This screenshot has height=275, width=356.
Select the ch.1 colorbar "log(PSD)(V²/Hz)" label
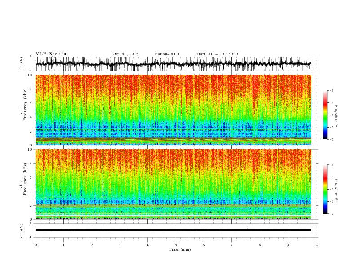pyautogui.click(x=336, y=117)
